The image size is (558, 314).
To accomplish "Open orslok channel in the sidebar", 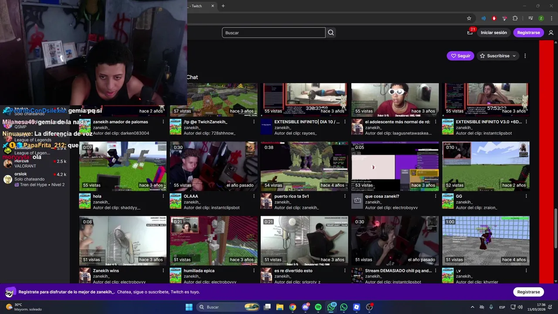I will pos(35,179).
